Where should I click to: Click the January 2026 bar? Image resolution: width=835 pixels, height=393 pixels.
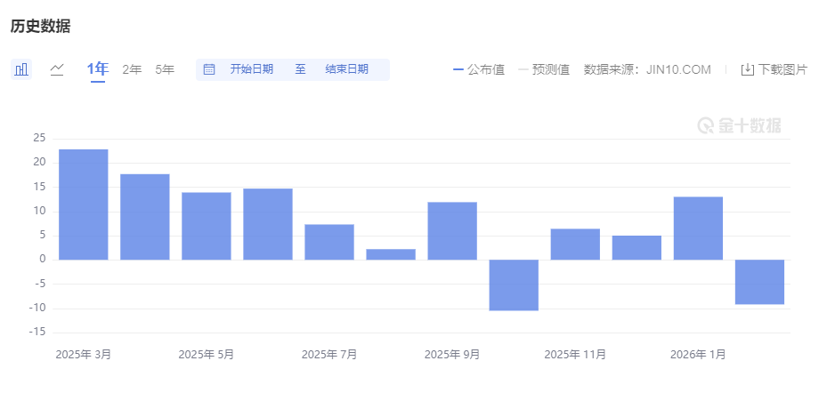tap(698, 228)
